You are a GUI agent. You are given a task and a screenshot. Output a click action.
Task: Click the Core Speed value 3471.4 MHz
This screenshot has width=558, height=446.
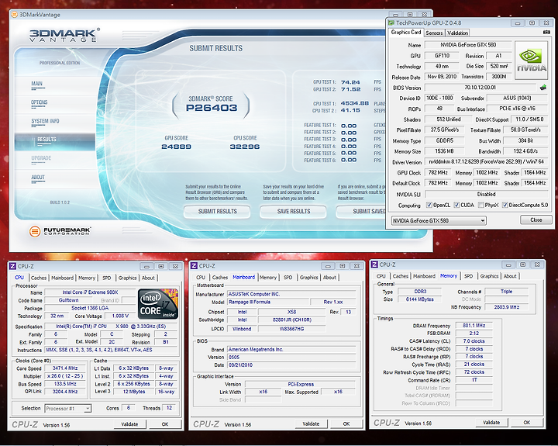[x=65, y=368]
